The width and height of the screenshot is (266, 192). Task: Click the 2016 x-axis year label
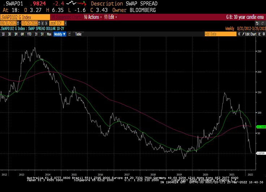(100, 175)
